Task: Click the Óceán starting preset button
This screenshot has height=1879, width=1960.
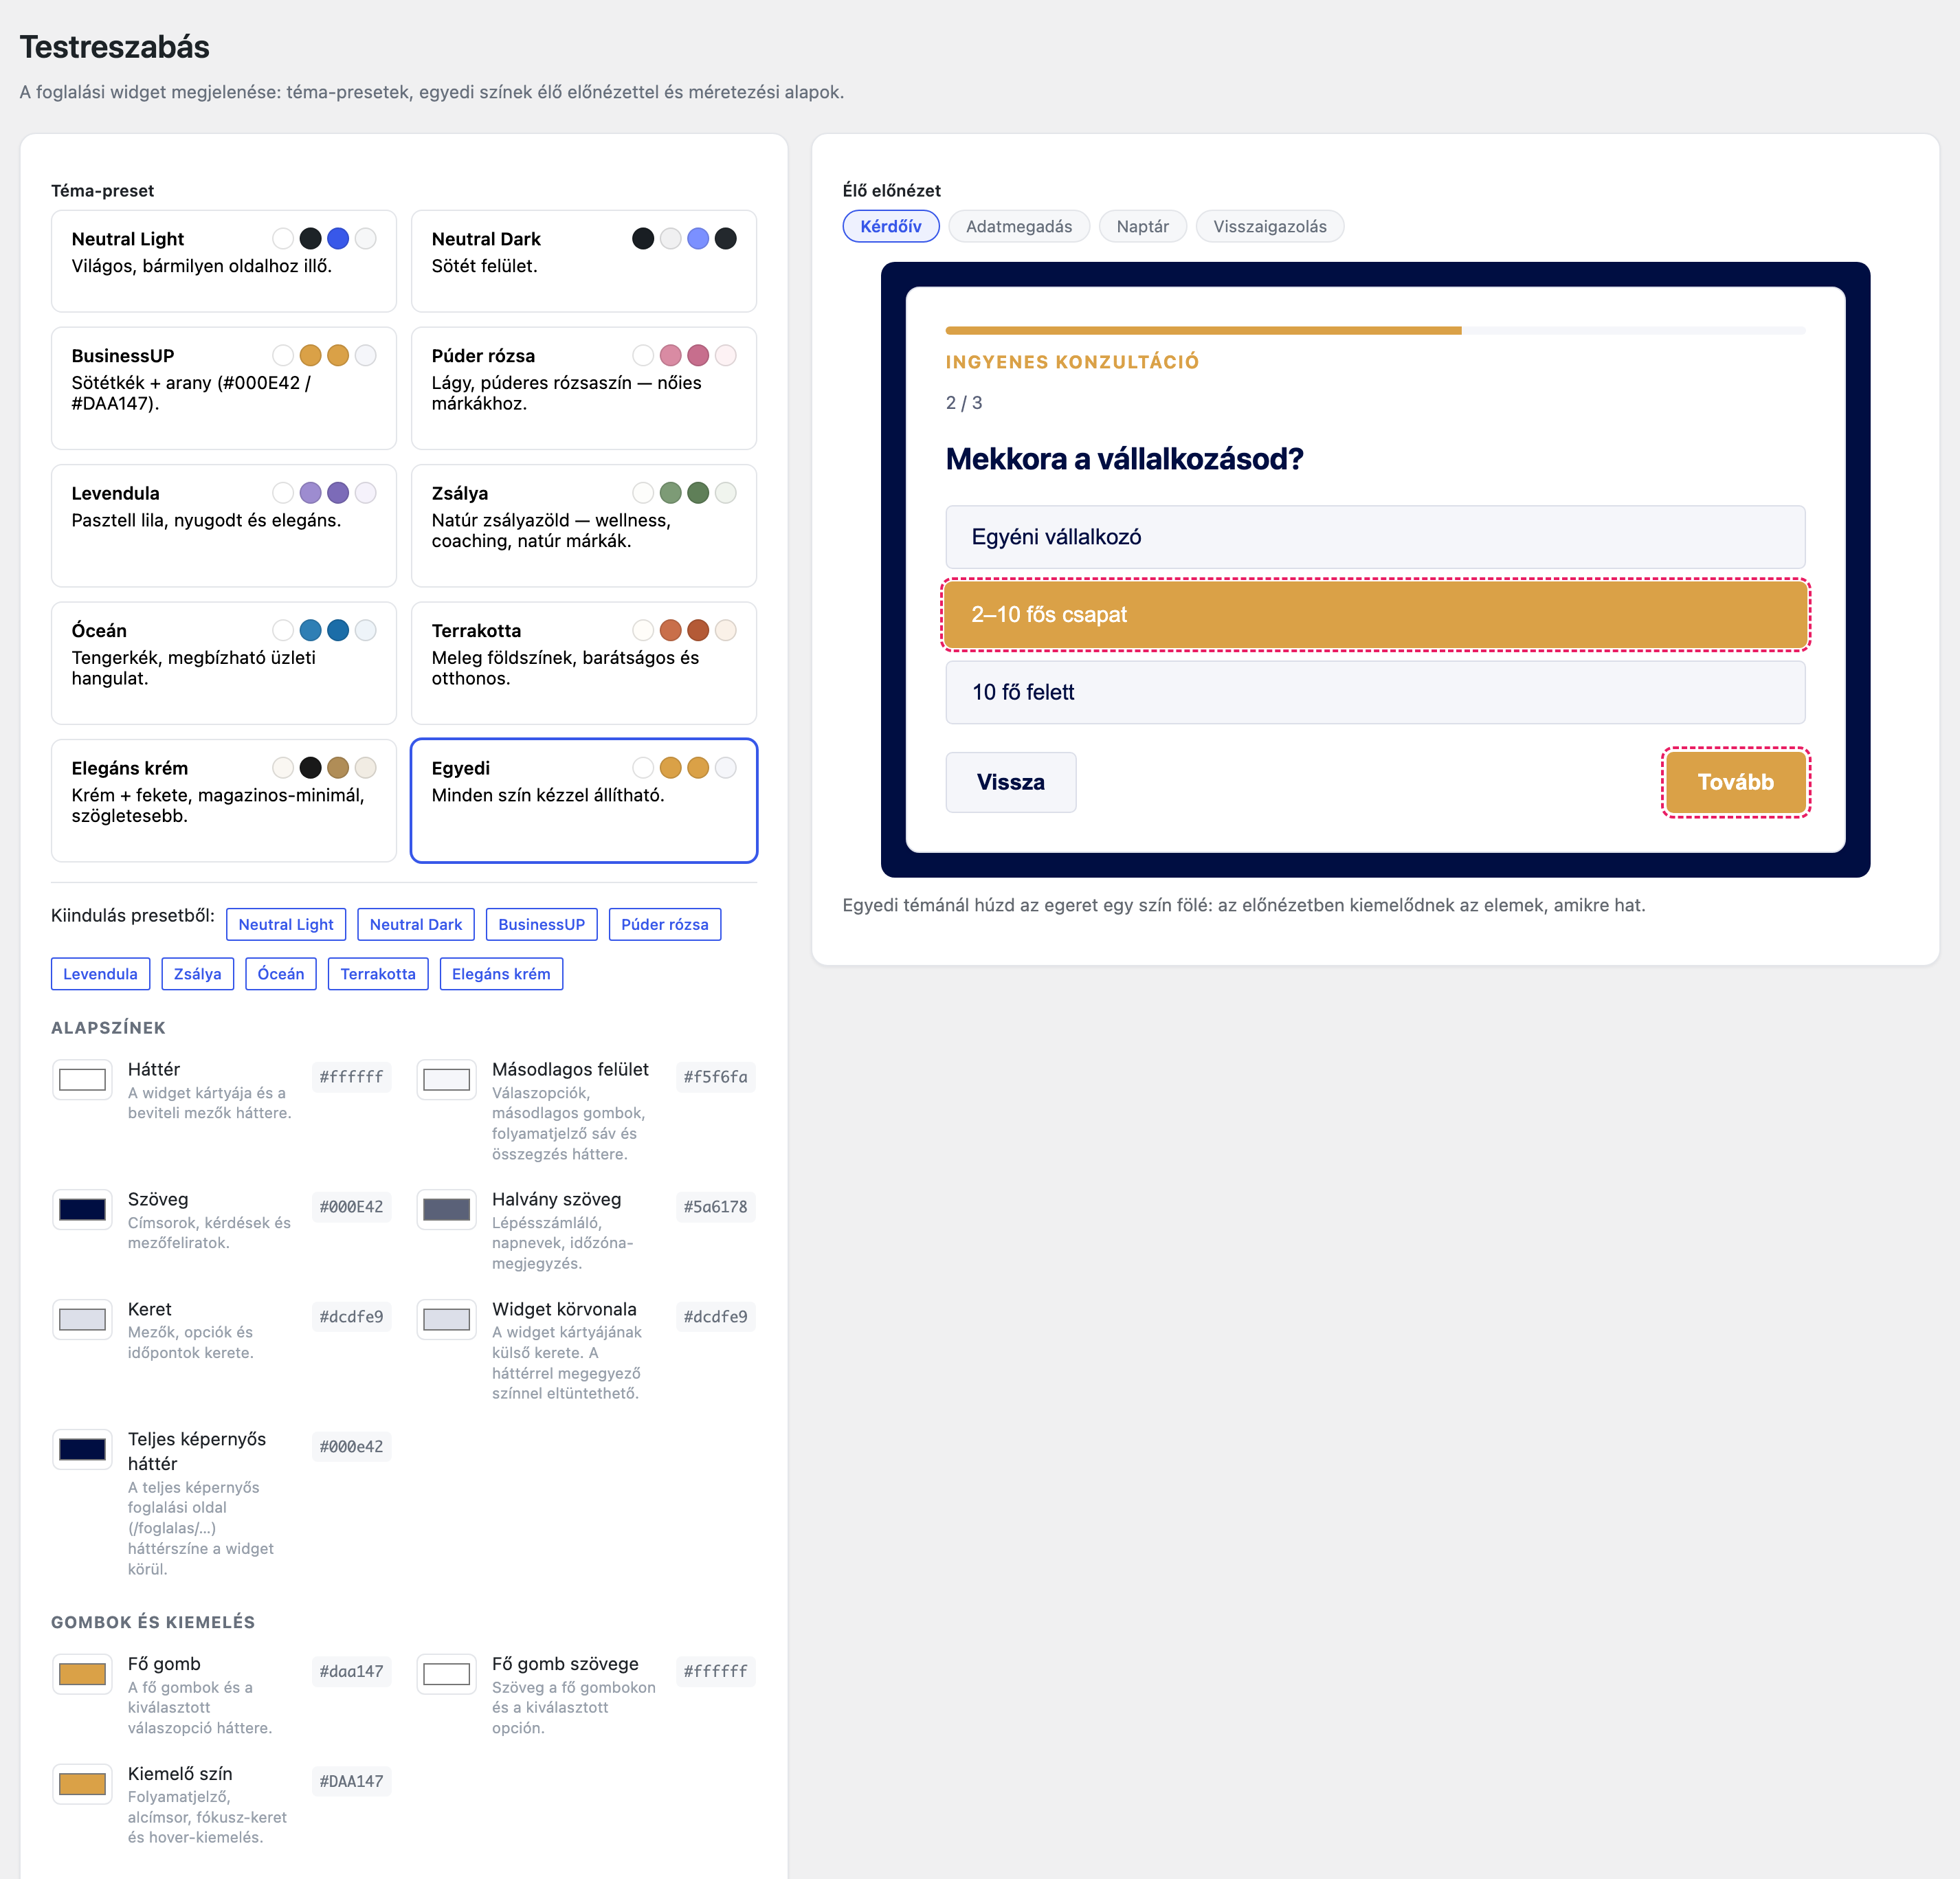Action: [x=281, y=974]
